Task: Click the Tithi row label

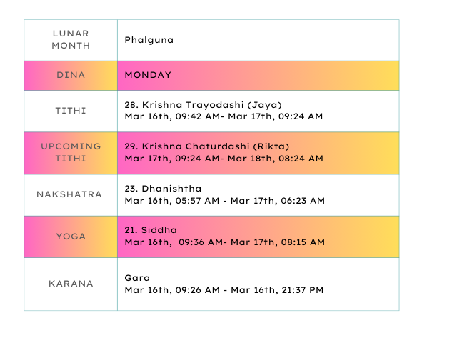Action: 71,111
